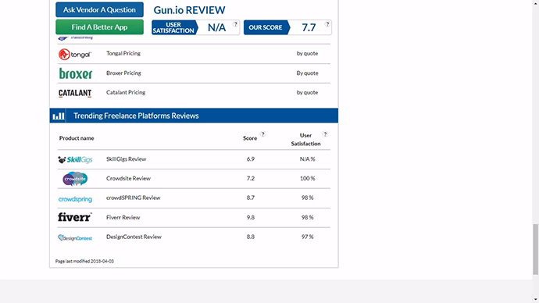Open the SkillGigs Review link
The image size is (539, 303).
126,159
